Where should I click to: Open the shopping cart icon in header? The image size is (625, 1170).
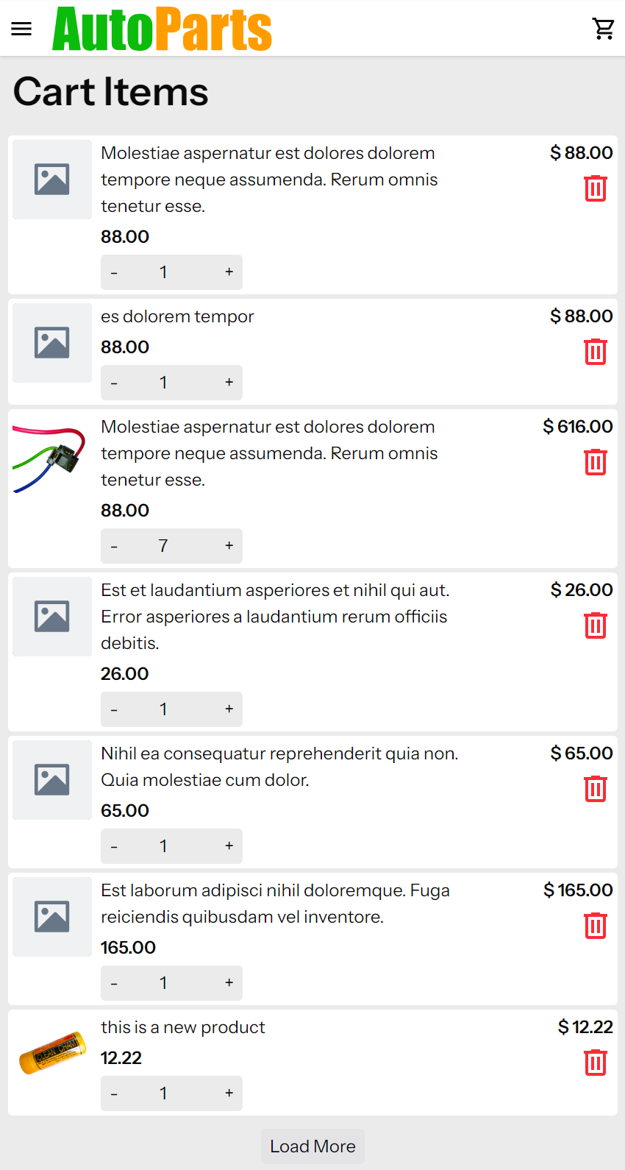click(x=604, y=29)
